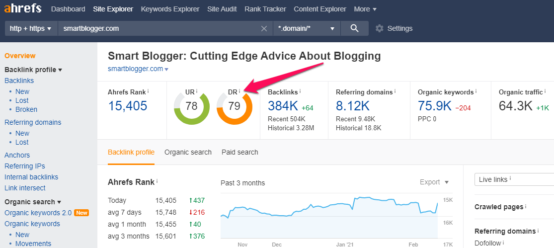Click info icon next to DR

(239, 91)
